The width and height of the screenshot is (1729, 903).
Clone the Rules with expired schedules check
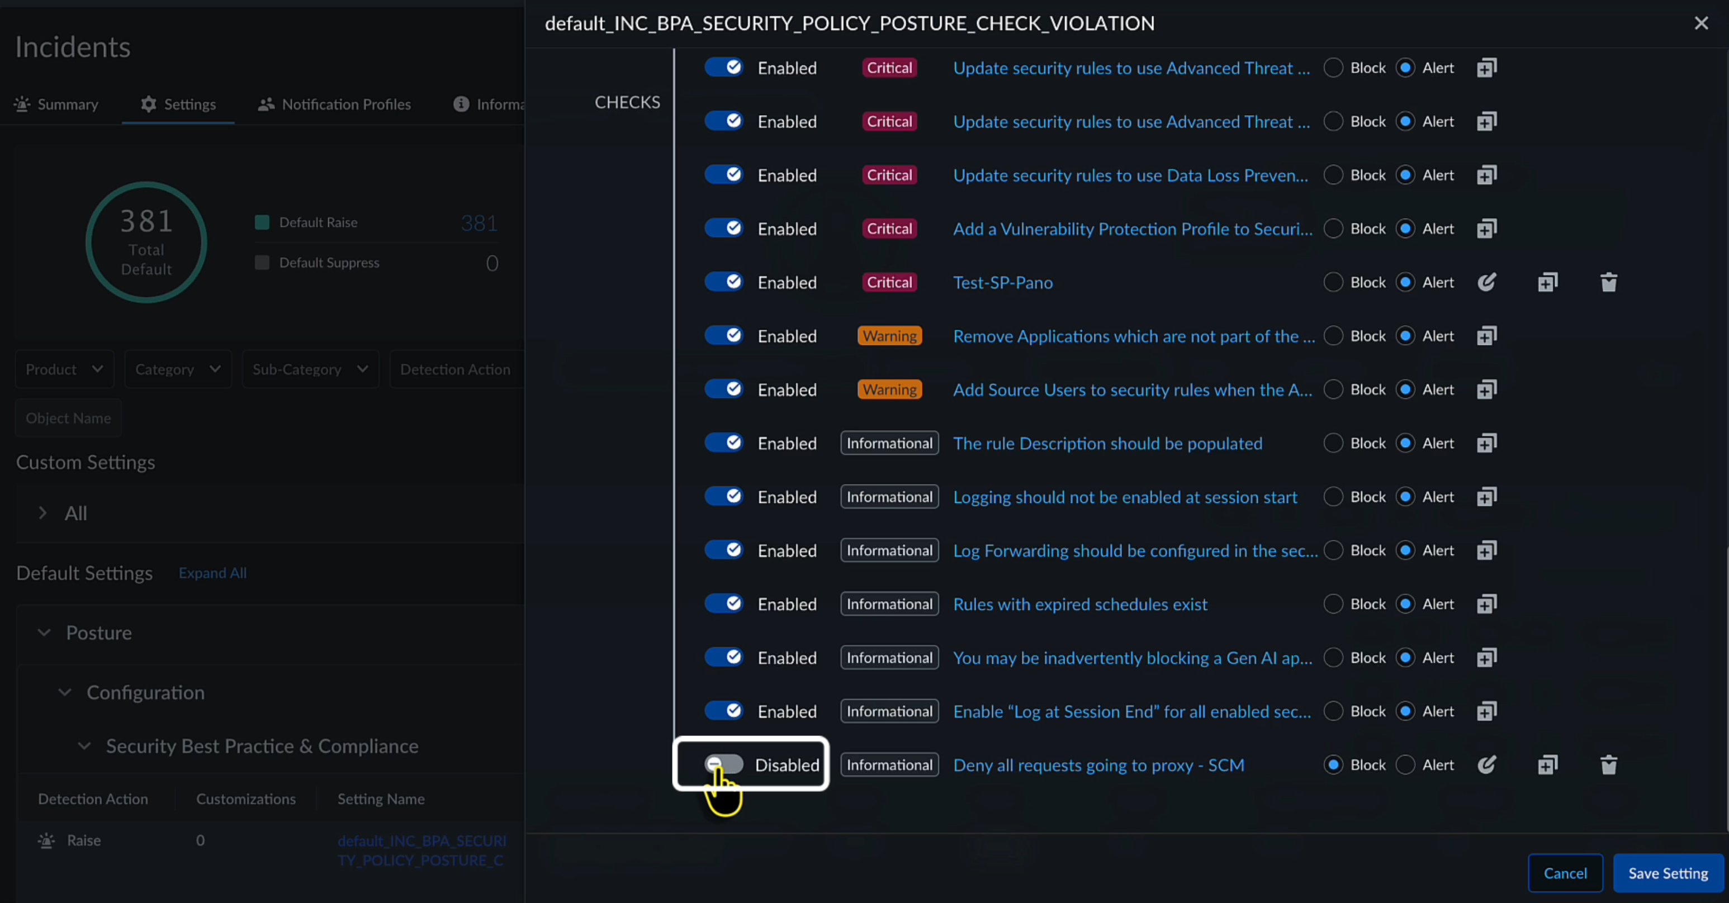1487,604
